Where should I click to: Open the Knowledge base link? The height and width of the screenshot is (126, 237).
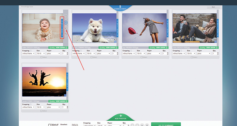27,7
